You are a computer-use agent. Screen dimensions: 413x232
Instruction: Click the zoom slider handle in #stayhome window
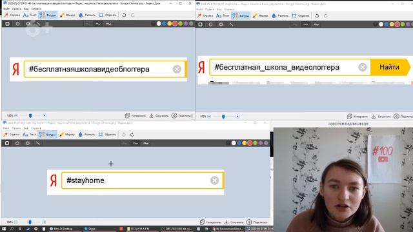pos(30,222)
